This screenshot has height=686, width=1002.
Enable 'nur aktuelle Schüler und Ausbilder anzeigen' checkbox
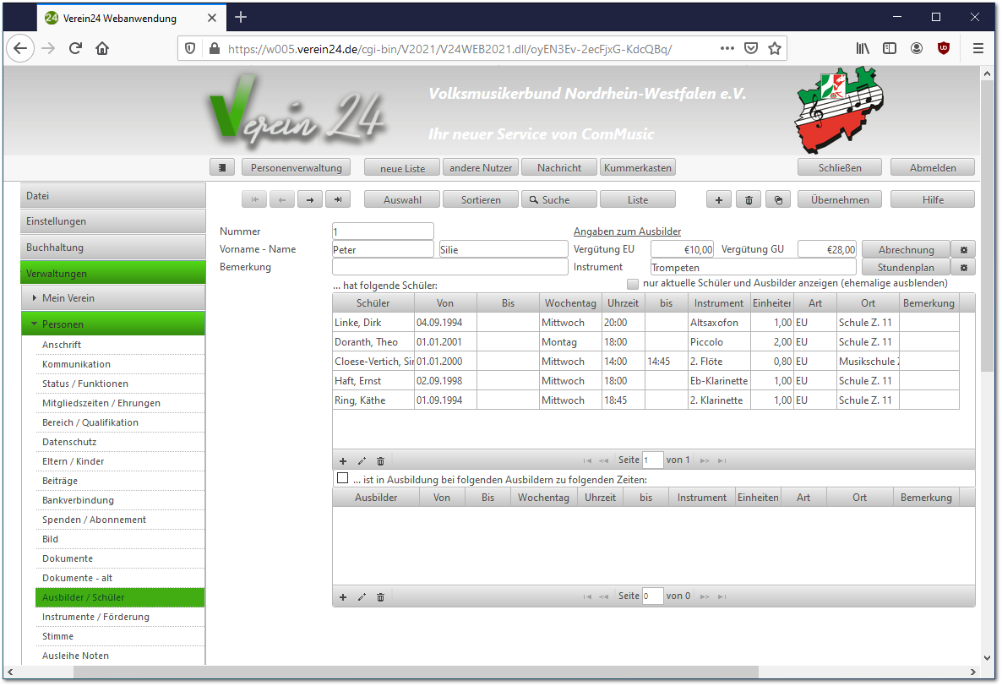(x=633, y=284)
